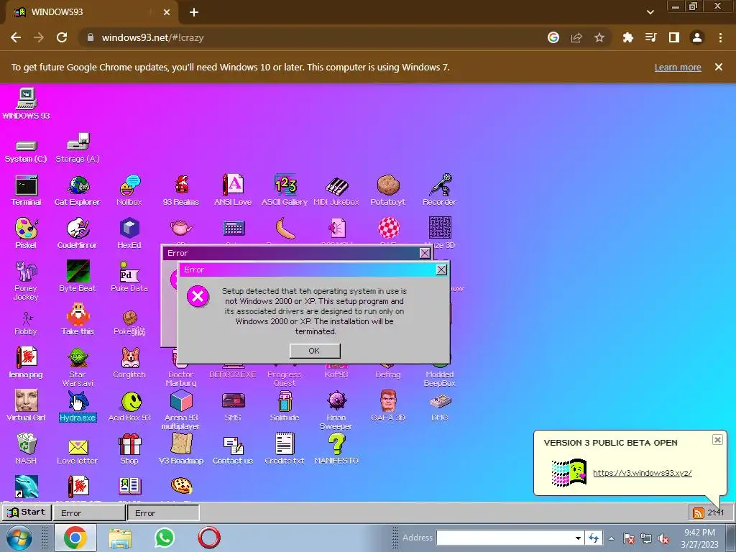Expand the taskbar Address dropdown arrow
This screenshot has width=736, height=552.
579,538
